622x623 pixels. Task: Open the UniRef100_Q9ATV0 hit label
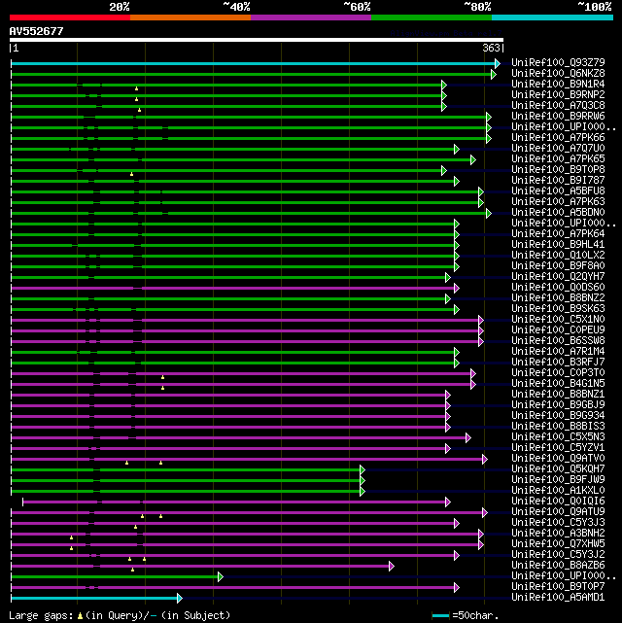558,459
